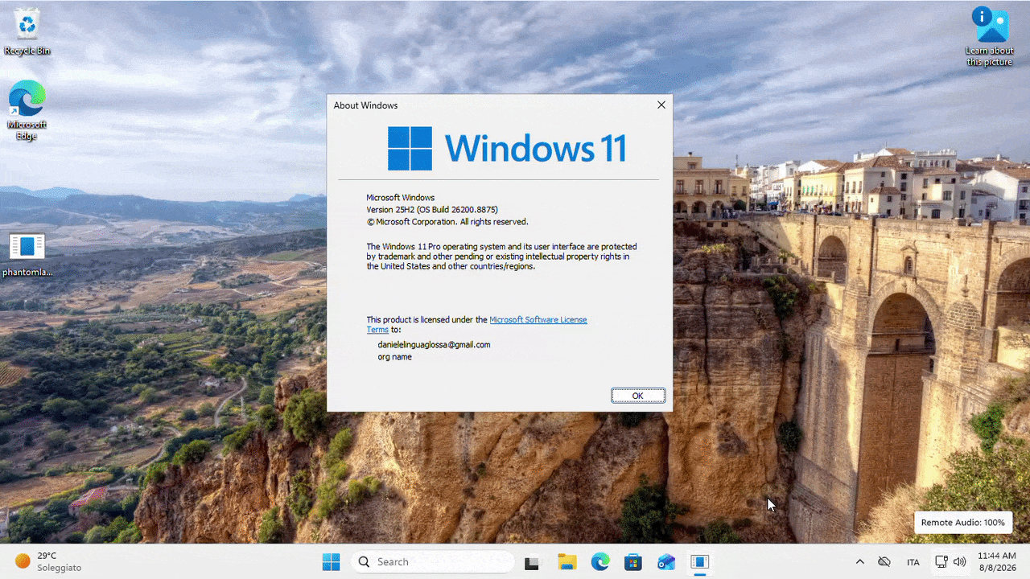Select the Microsoft Edge desktop shortcut
The width and height of the screenshot is (1030, 579).
point(27,111)
